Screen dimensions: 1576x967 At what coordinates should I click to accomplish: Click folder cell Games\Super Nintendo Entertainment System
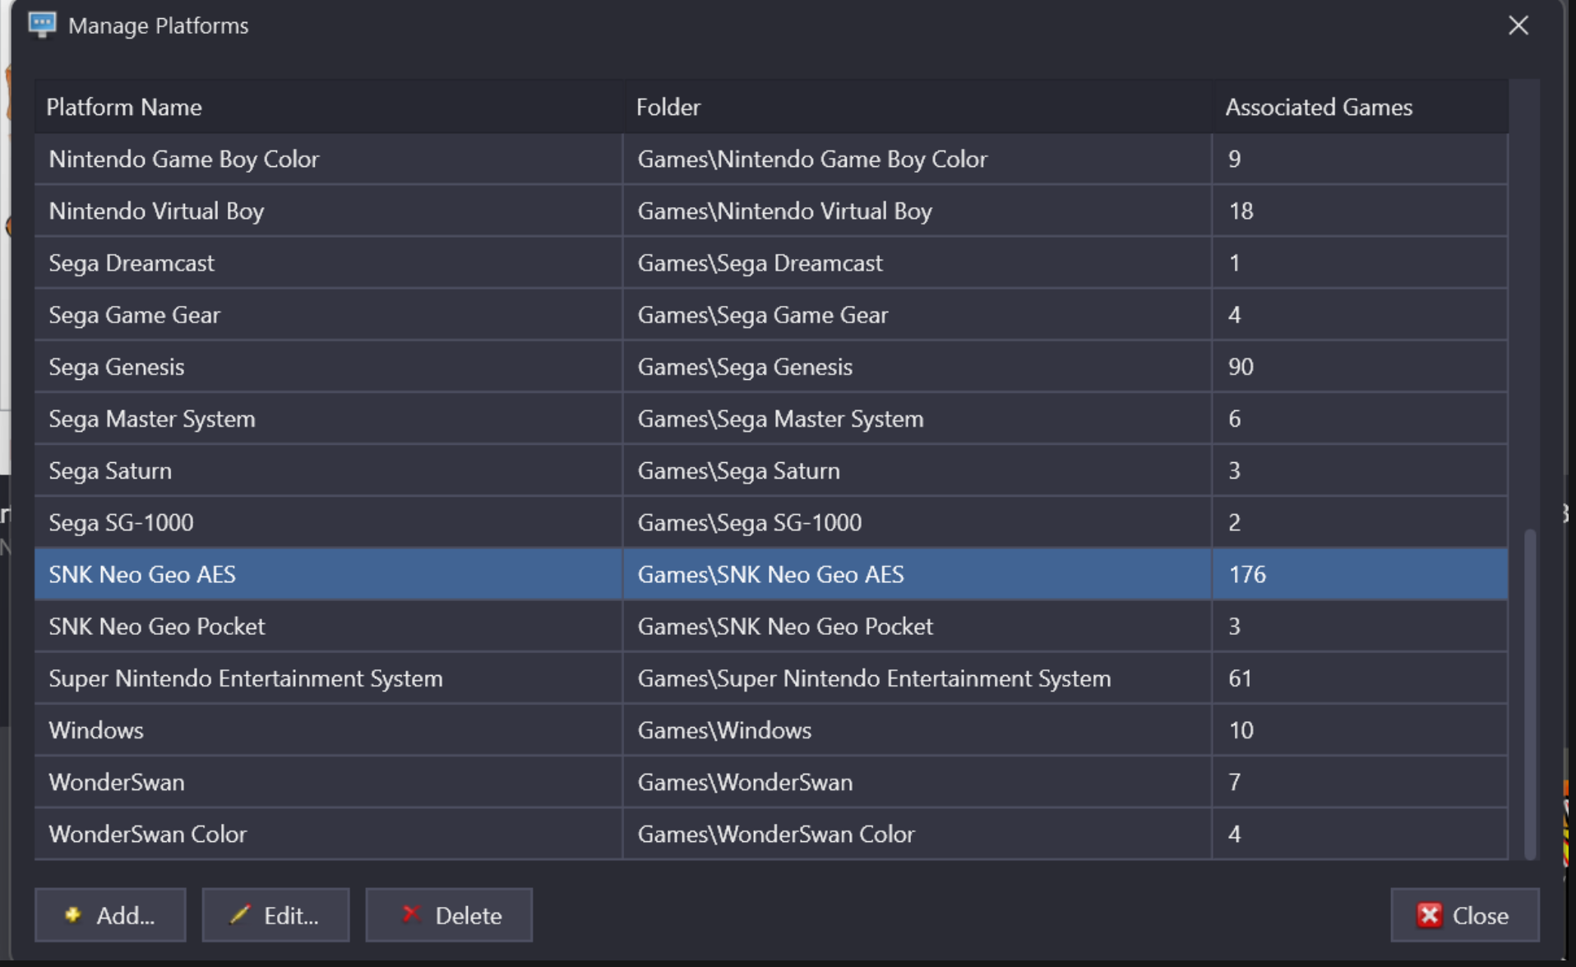917,678
